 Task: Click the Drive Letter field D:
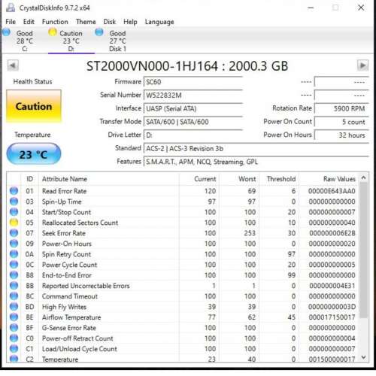(193, 135)
